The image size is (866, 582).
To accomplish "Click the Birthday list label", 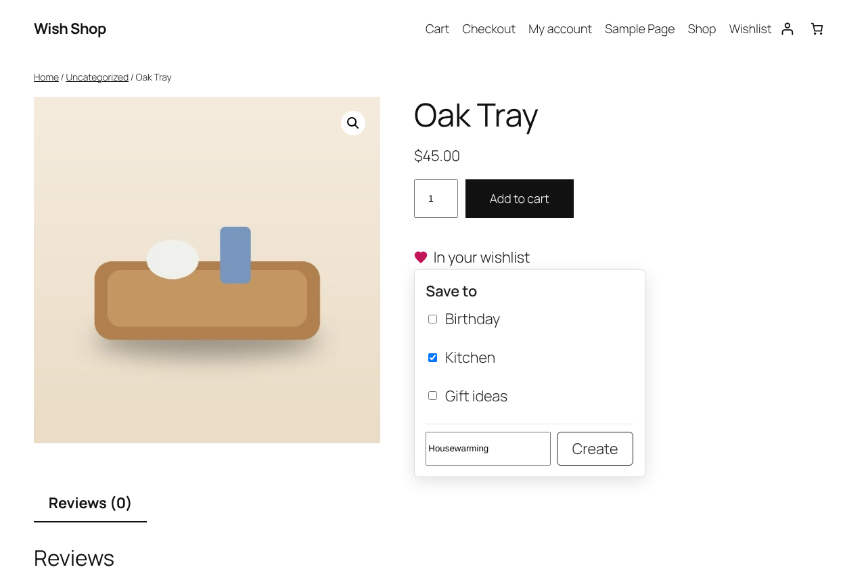I will pos(472,319).
